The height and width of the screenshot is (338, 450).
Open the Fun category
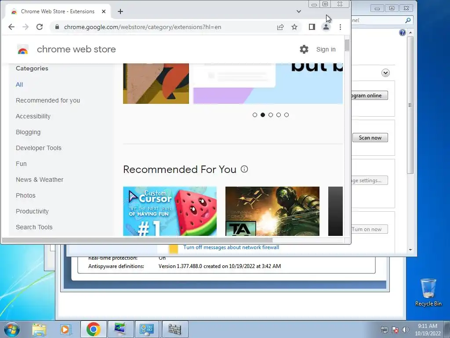click(21, 164)
